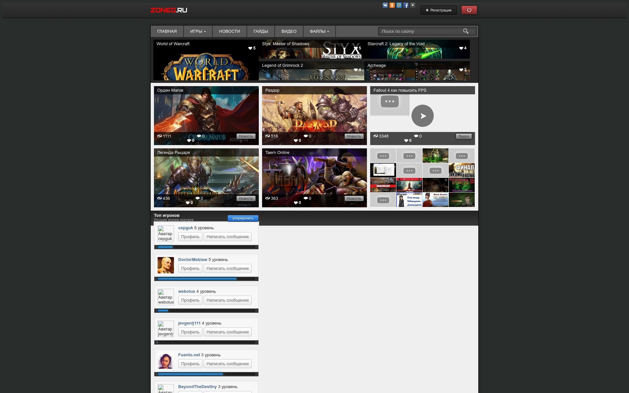Image resolution: width=629 pixels, height=393 pixels.
Task: Expand more social networks arrow
Action: click(x=412, y=5)
